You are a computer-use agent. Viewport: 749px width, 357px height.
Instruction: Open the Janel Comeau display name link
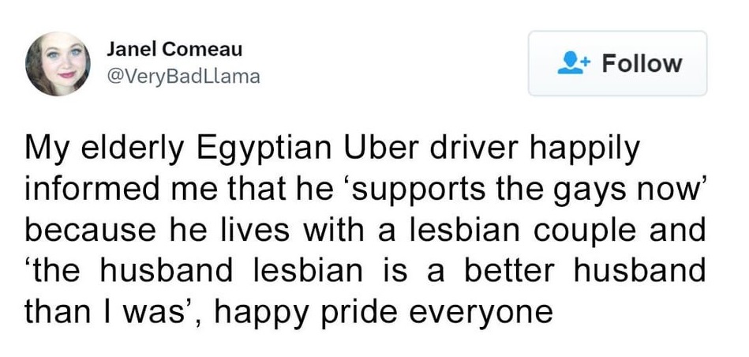pyautogui.click(x=174, y=48)
